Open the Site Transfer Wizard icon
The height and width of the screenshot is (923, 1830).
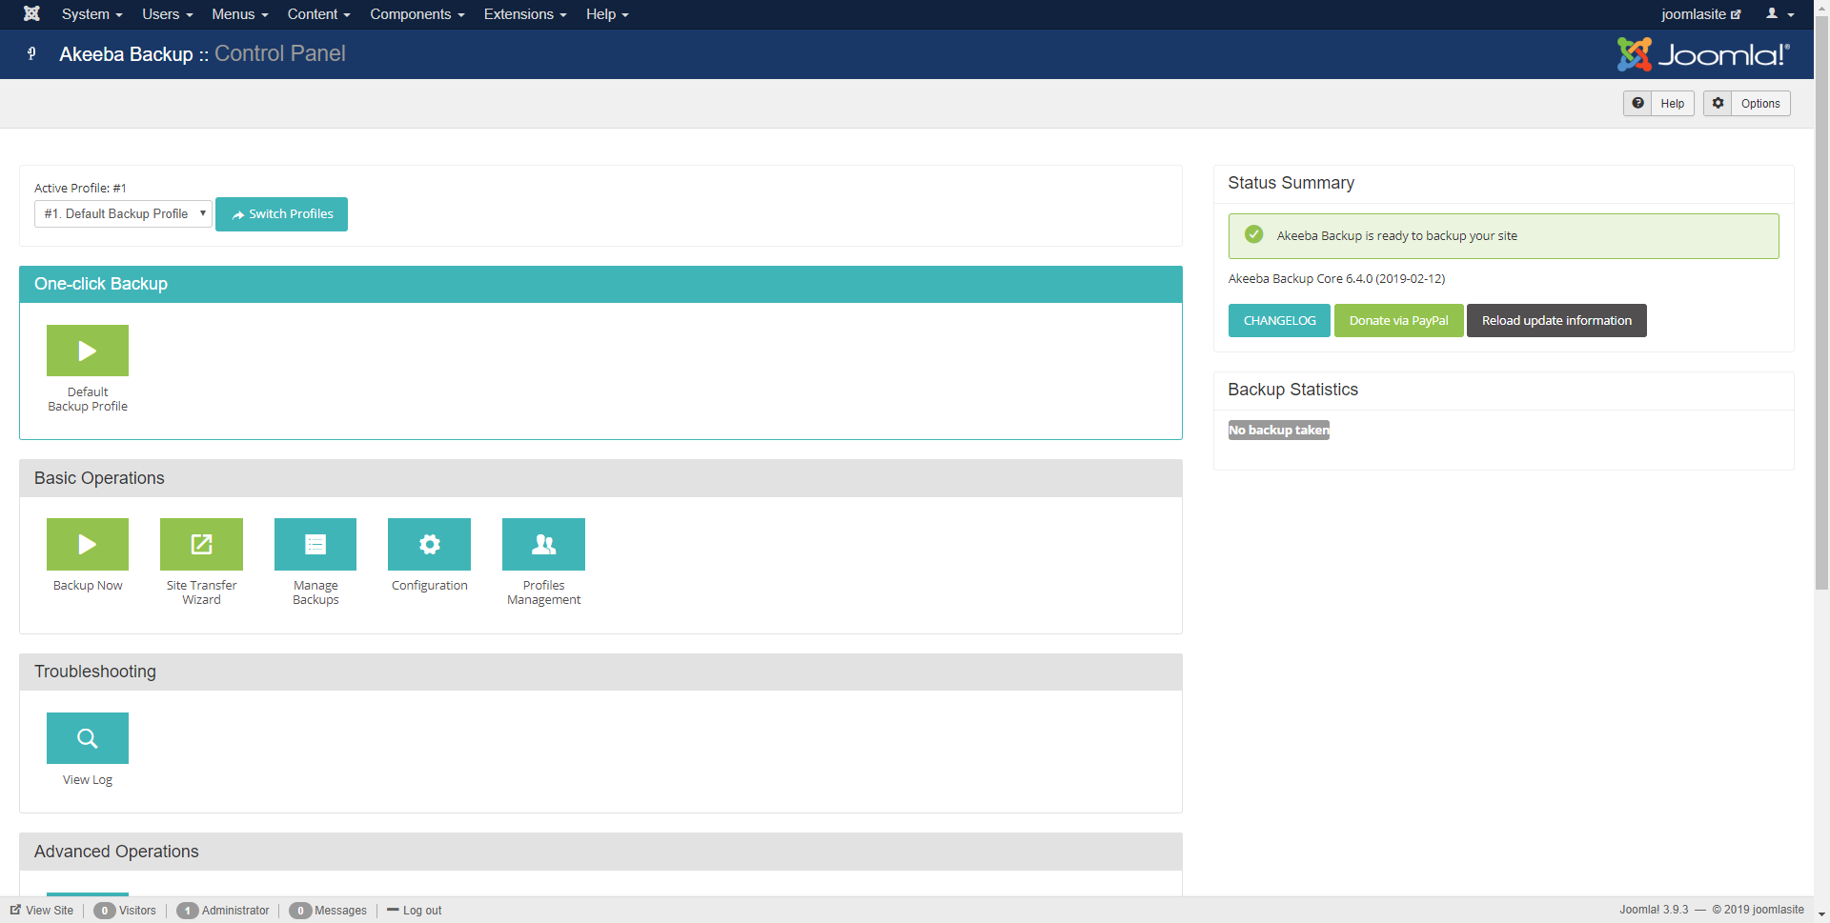[x=201, y=544]
